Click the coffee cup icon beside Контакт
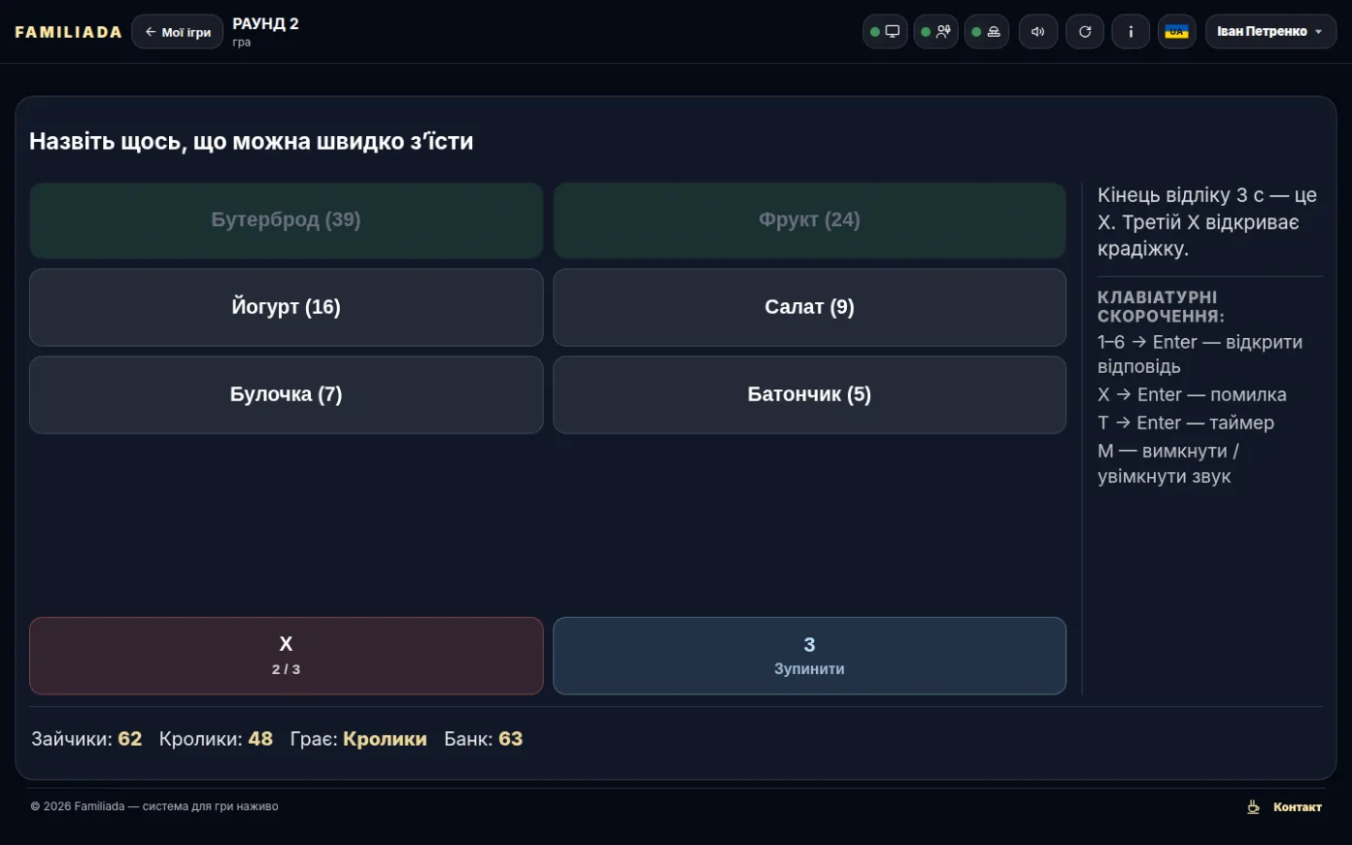 point(1253,807)
